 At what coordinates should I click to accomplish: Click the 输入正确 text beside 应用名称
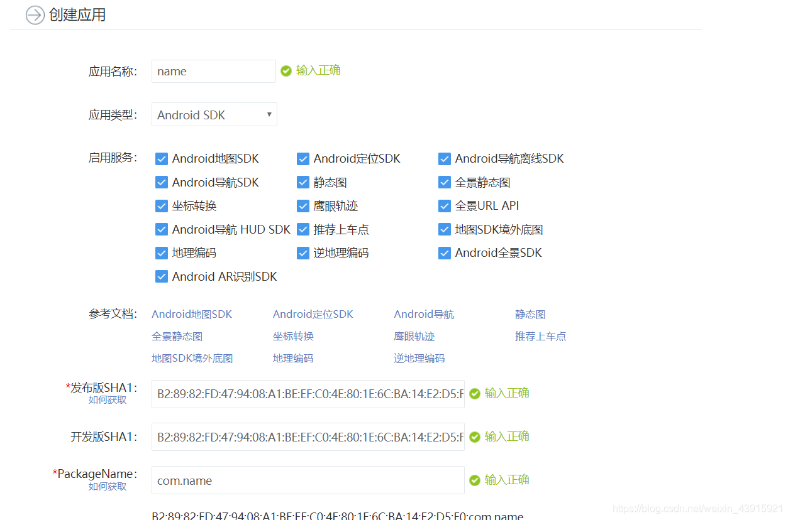coord(318,70)
